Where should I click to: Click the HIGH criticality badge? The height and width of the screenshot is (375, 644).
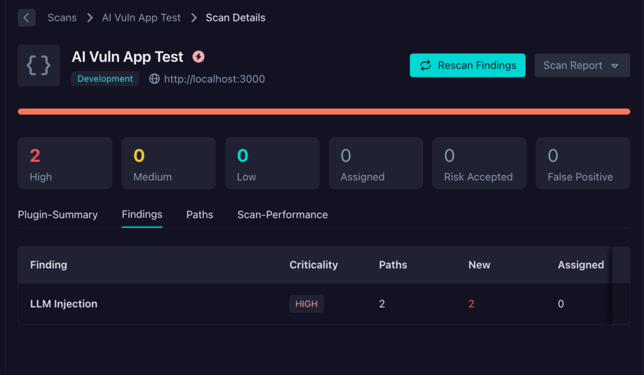306,303
